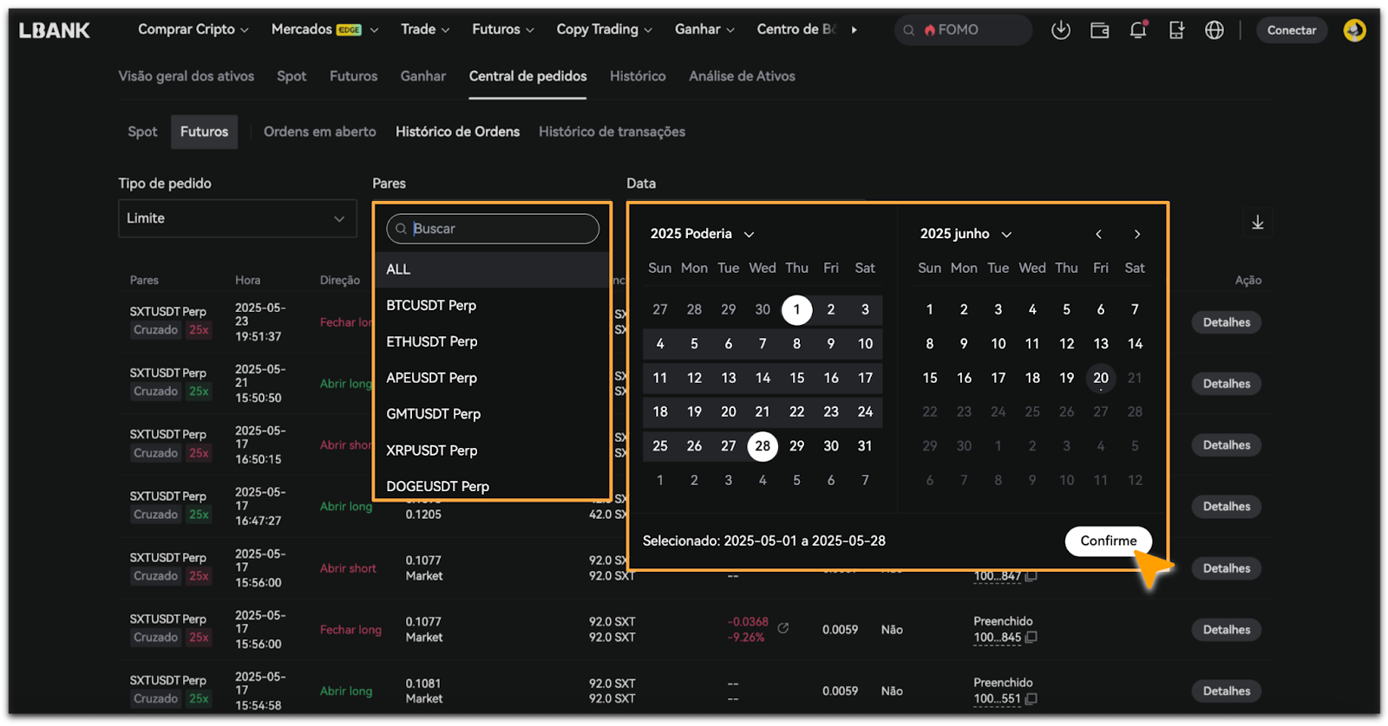Go to previous month in calendar
1388x726 pixels.
coord(1098,234)
